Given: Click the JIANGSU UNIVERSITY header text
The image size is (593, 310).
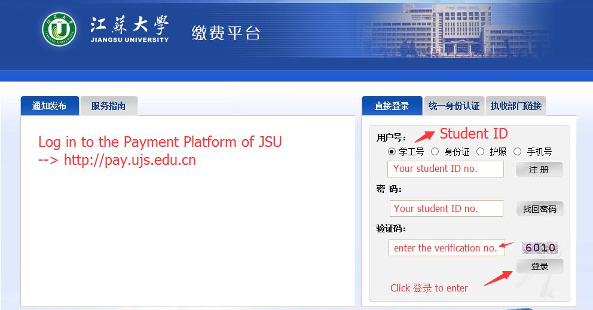Looking at the screenshot, I should click(x=130, y=39).
